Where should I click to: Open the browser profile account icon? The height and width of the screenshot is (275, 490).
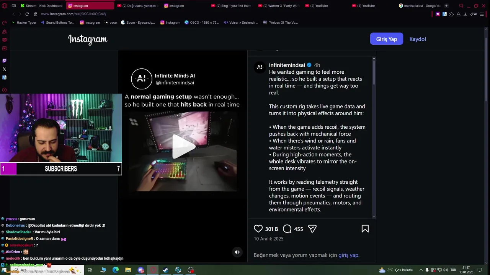458,14
